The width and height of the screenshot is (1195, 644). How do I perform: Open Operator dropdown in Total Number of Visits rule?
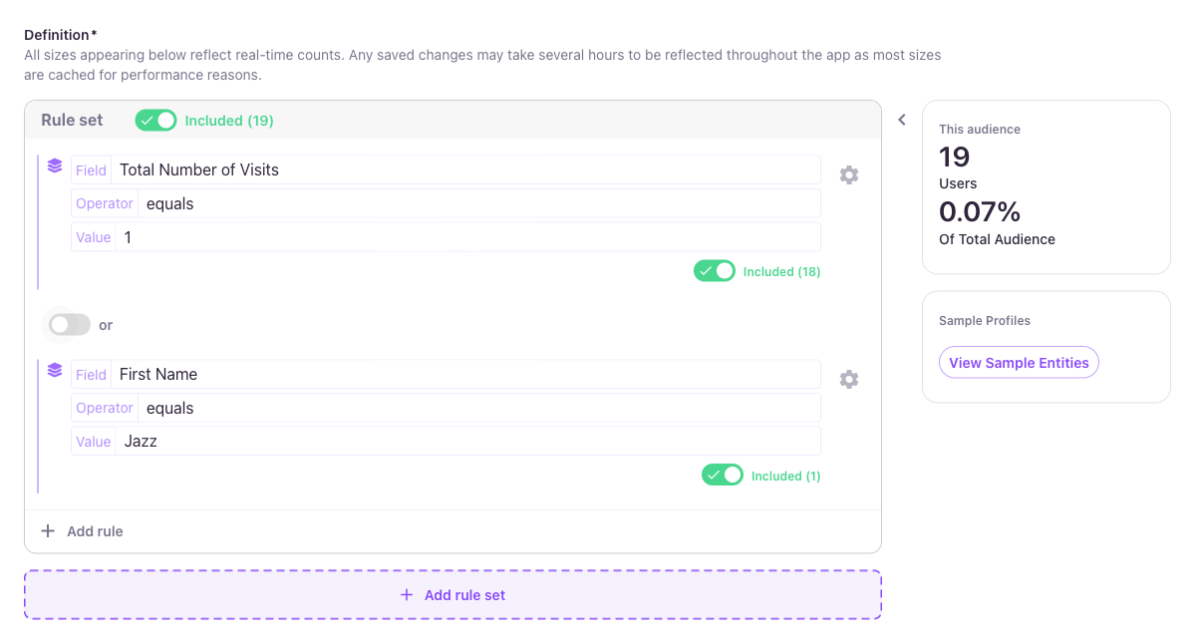tap(446, 203)
